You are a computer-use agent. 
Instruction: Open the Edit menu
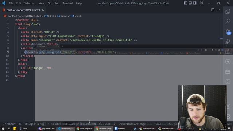[x=19, y=3]
